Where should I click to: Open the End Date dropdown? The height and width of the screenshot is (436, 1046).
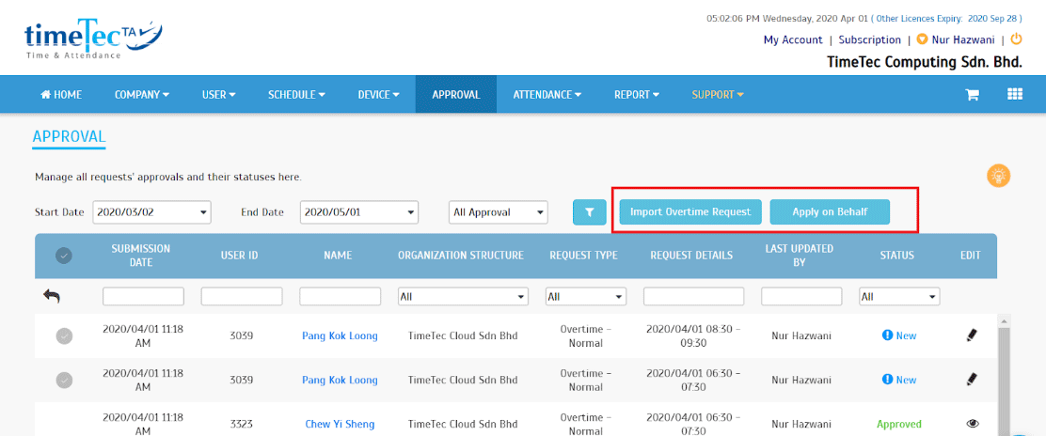point(359,212)
